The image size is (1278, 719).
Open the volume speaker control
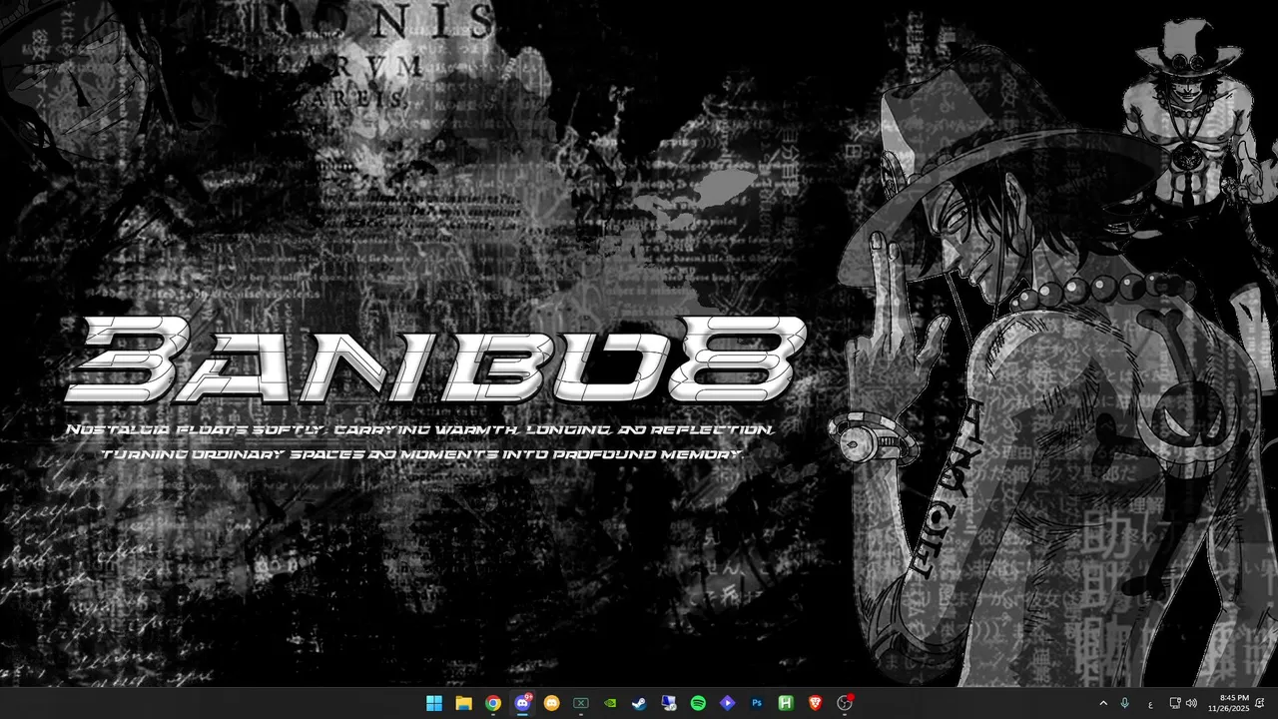[1191, 703]
